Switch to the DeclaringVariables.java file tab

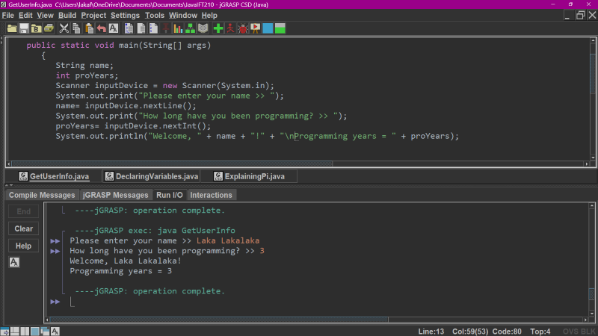point(152,176)
